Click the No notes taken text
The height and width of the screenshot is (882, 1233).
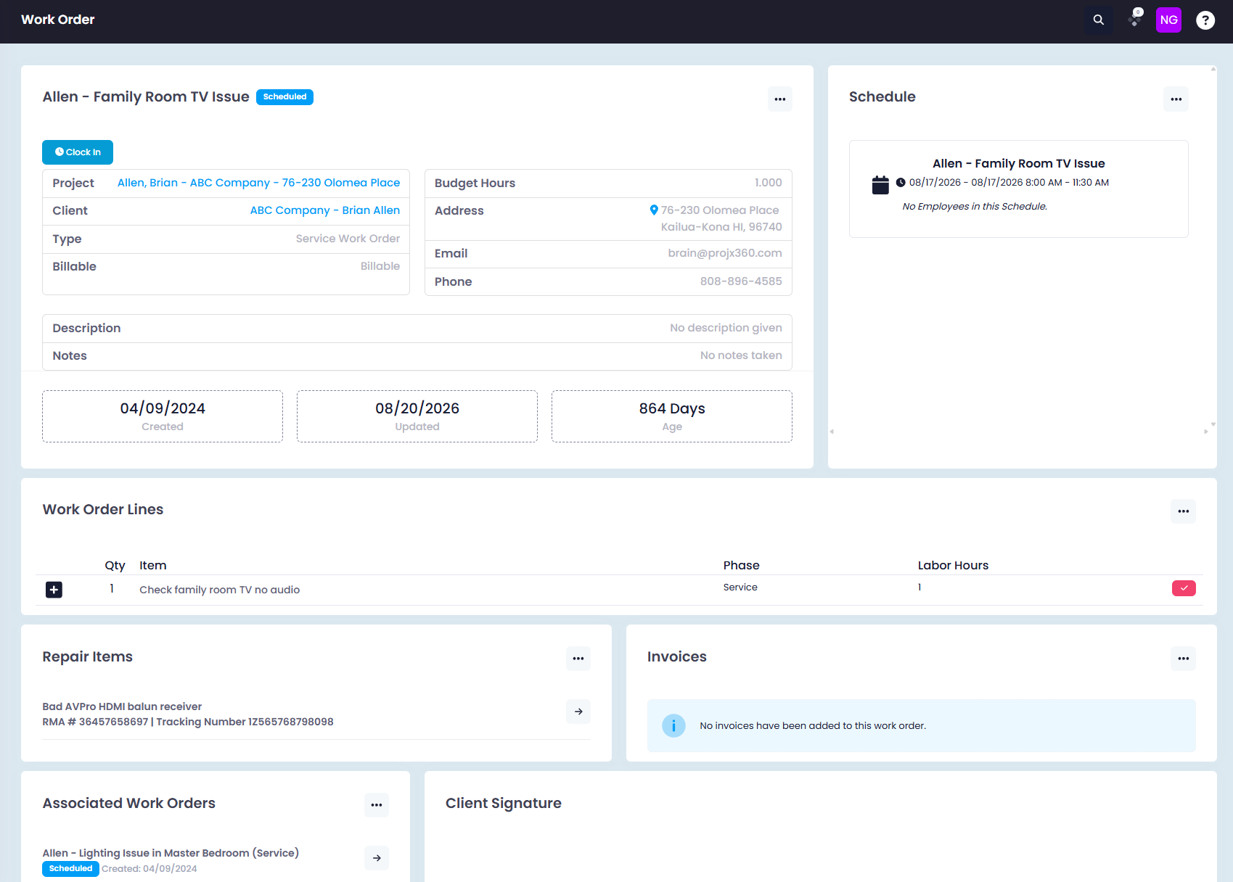(741, 355)
